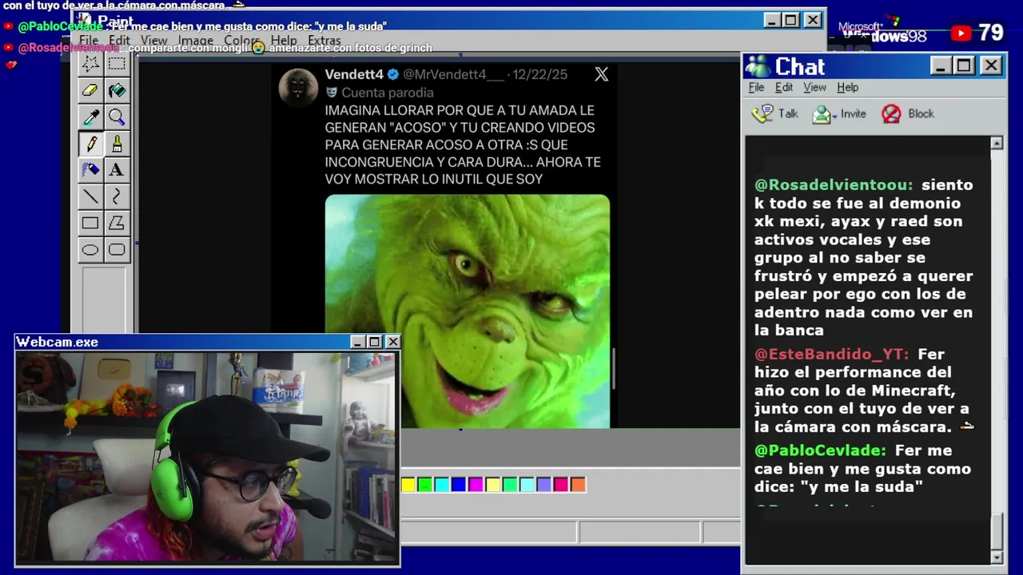This screenshot has height=575, width=1023.
Task: Maximize the Webcam.exe window
Action: point(374,342)
